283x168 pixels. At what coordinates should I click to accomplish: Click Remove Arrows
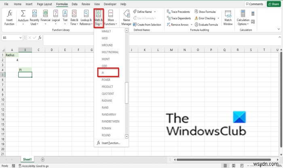pos(178,25)
